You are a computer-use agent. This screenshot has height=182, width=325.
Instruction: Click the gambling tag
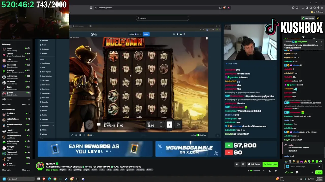pyautogui.click(x=78, y=170)
